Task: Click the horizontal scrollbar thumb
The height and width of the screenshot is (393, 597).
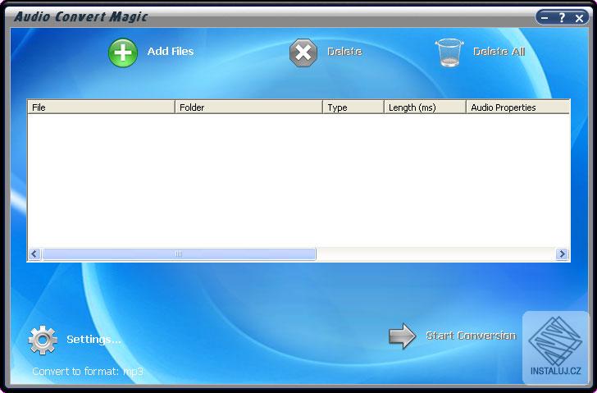Action: 179,254
